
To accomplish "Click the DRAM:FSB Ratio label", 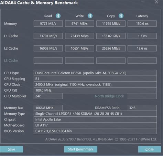I will tap(107, 108).
